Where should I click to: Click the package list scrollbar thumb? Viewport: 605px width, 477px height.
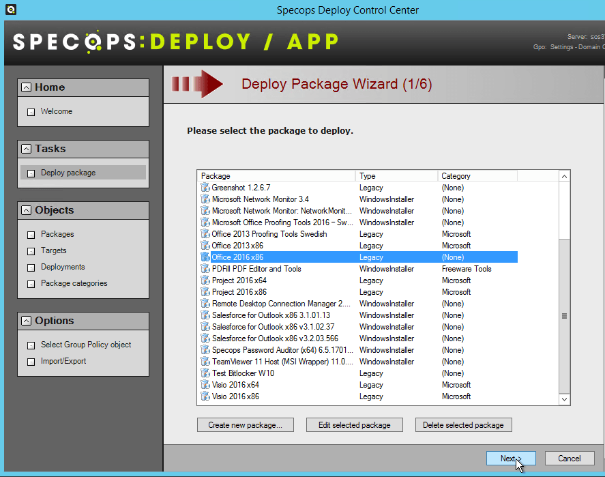[565, 316]
